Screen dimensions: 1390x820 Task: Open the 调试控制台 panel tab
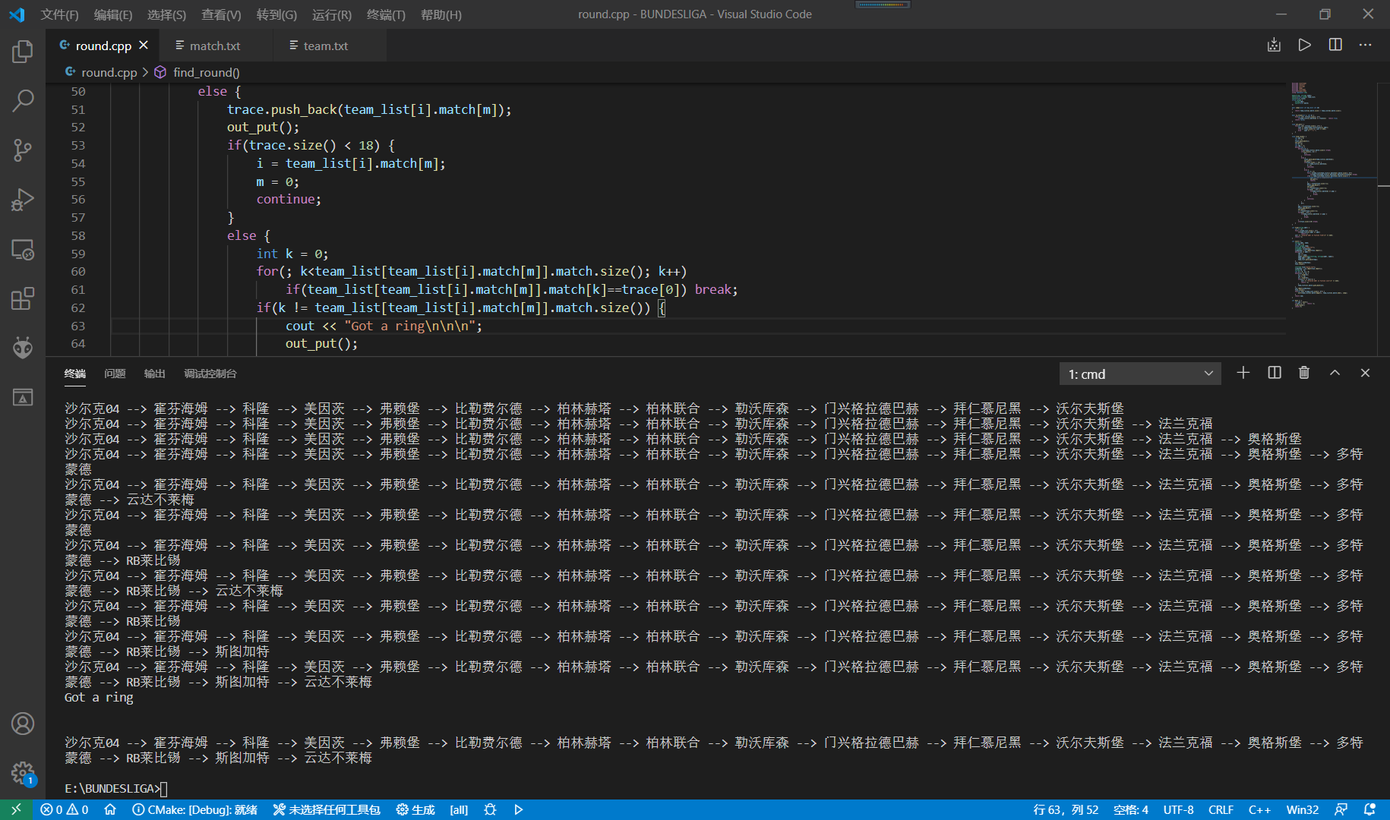[210, 374]
